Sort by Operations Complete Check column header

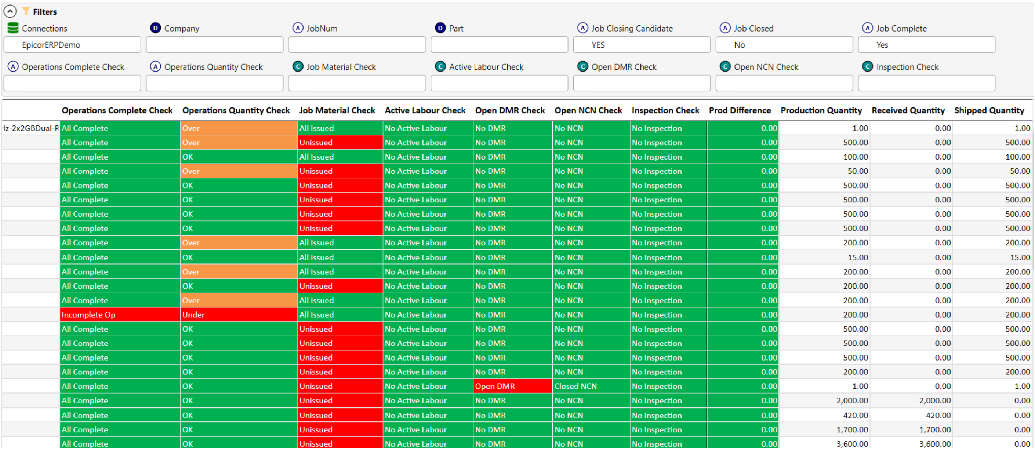point(117,110)
